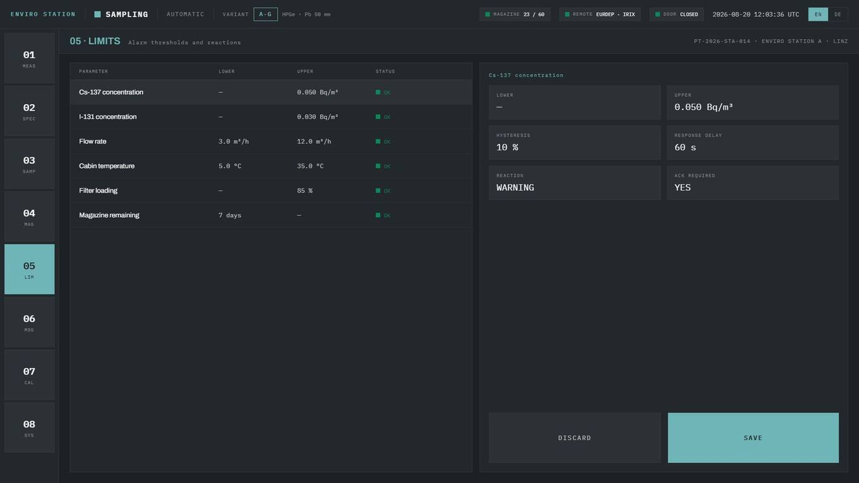
Task: Open the 06 MSG section
Action: [29, 322]
